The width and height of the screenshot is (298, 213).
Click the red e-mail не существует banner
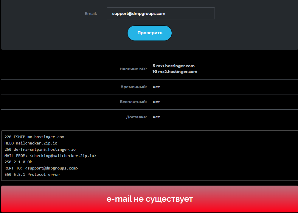[x=149, y=199]
